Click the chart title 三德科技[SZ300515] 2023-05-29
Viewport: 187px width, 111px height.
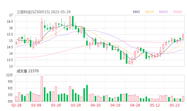(44, 12)
